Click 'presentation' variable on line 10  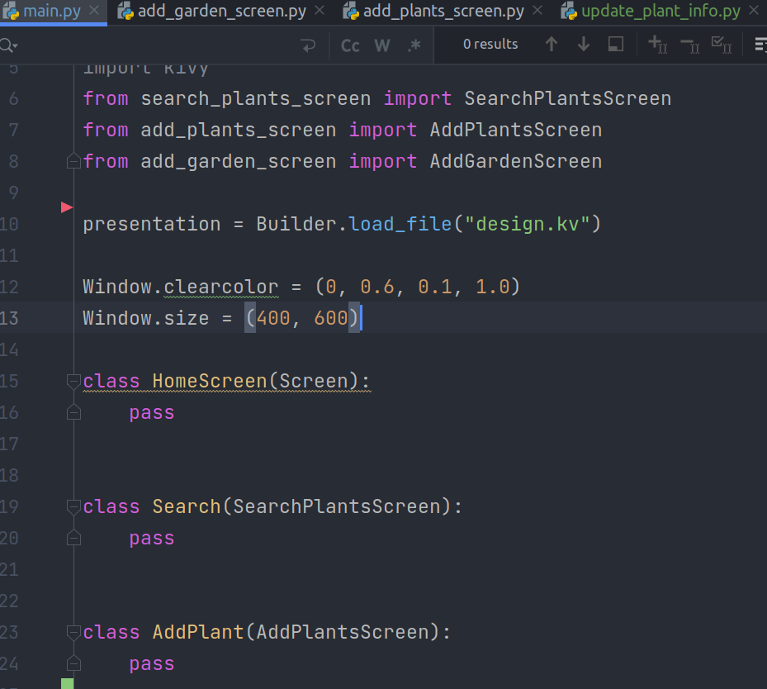(x=152, y=224)
